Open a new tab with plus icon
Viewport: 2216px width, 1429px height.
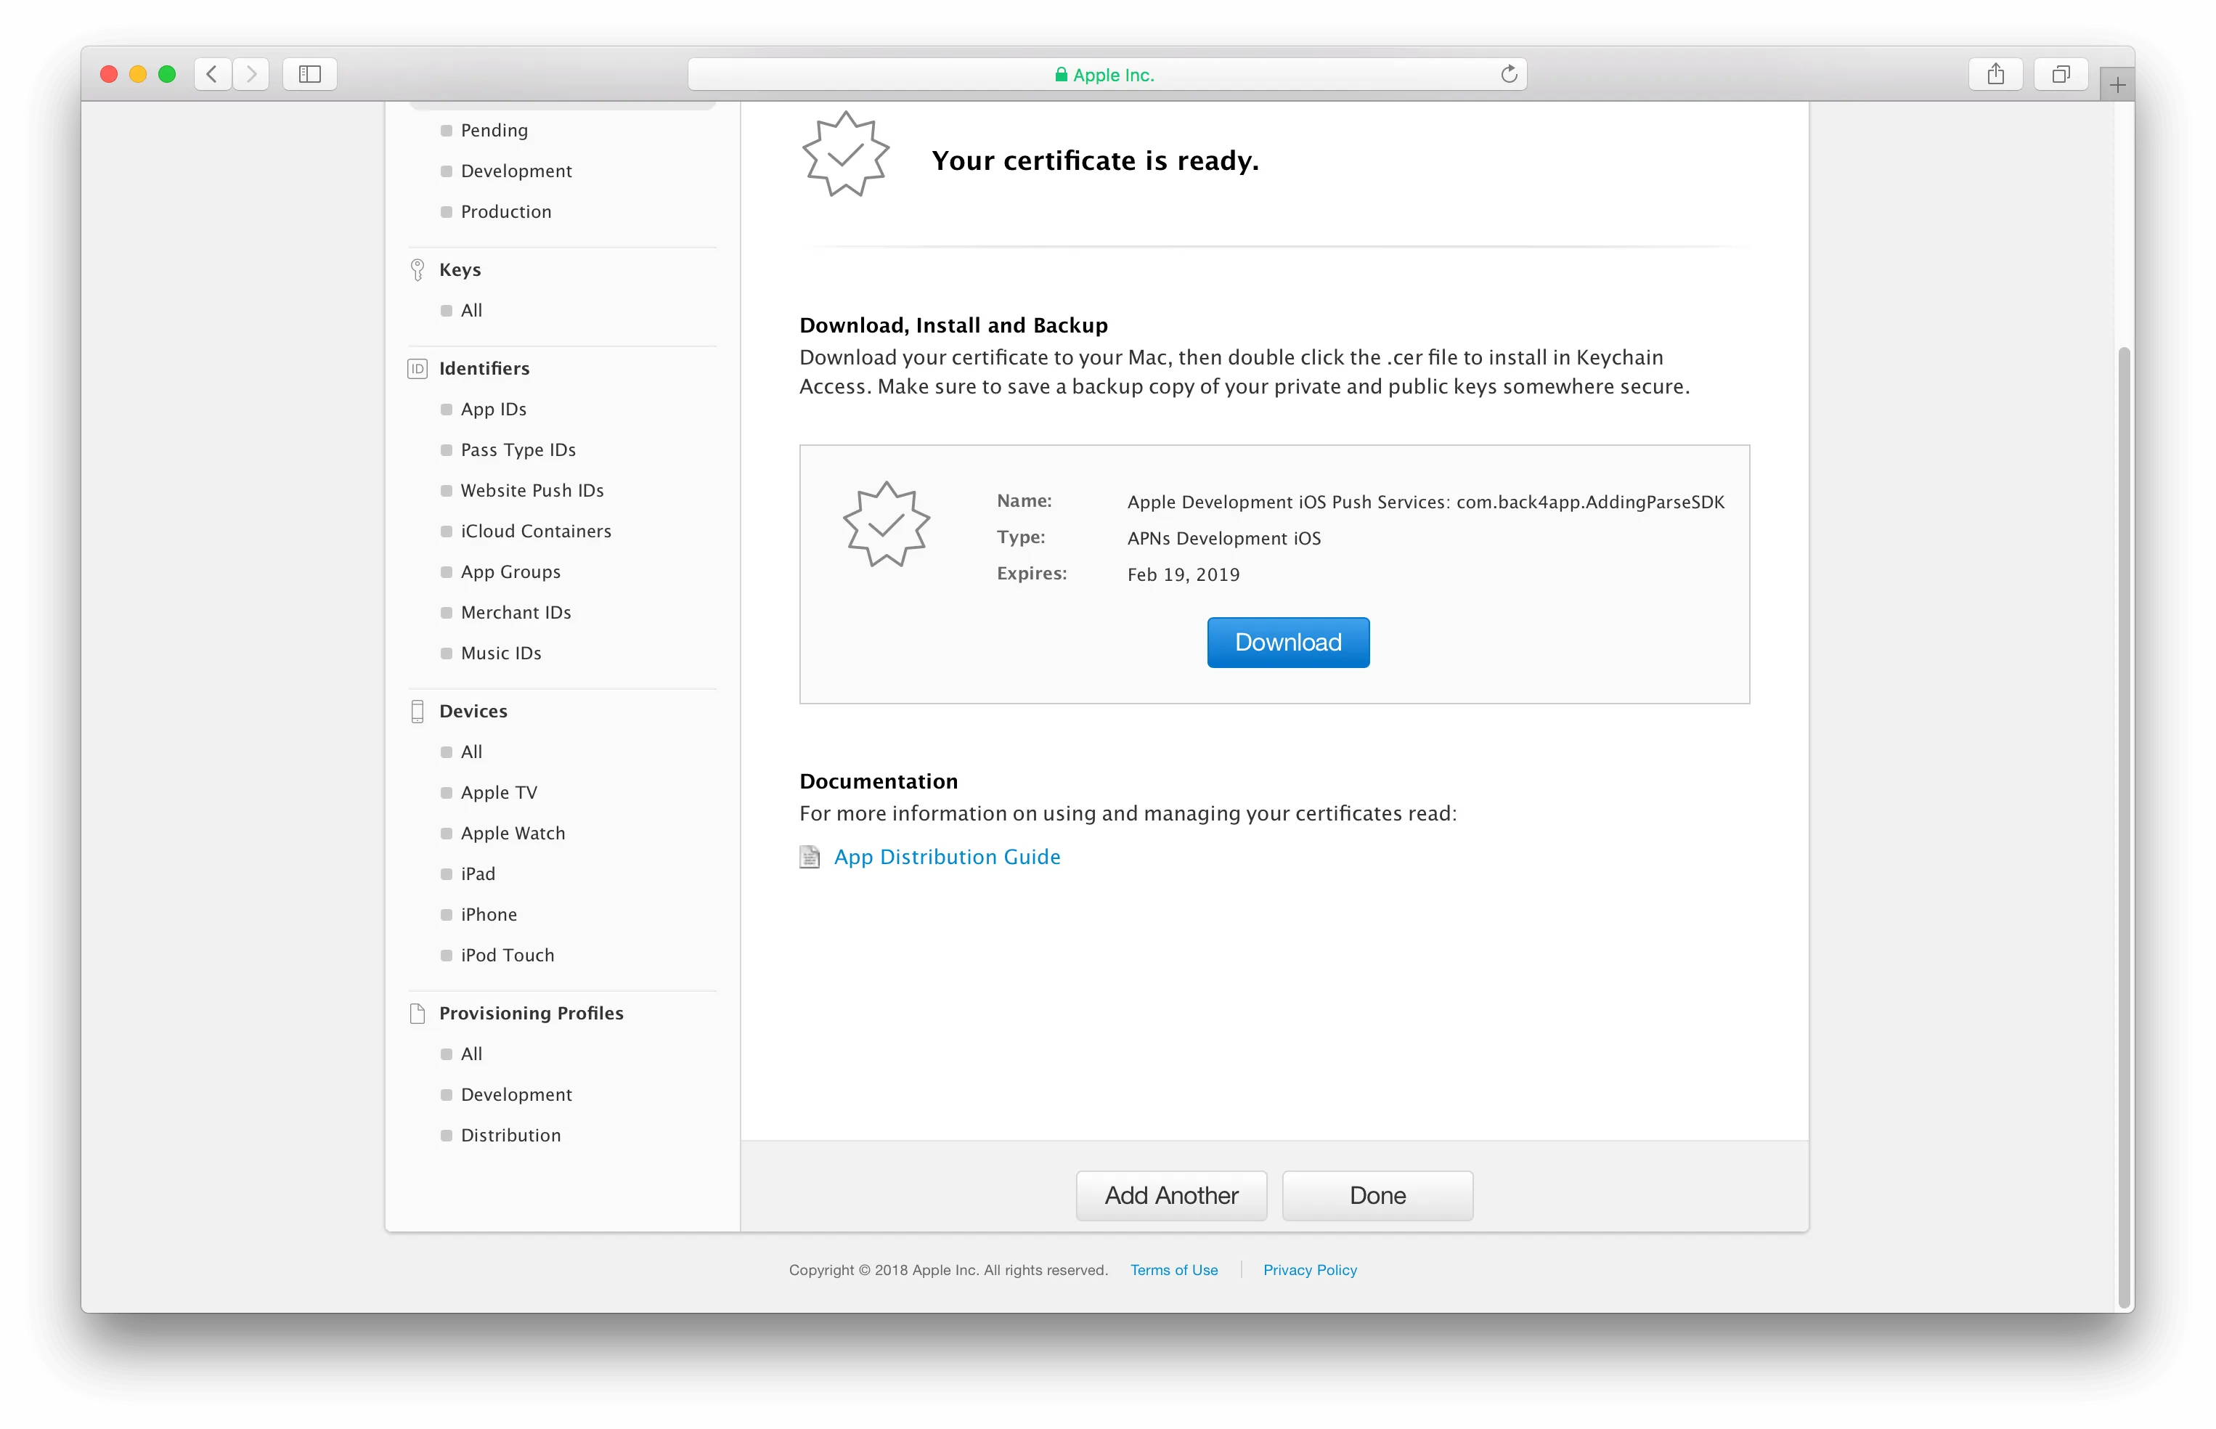pyautogui.click(x=2117, y=86)
